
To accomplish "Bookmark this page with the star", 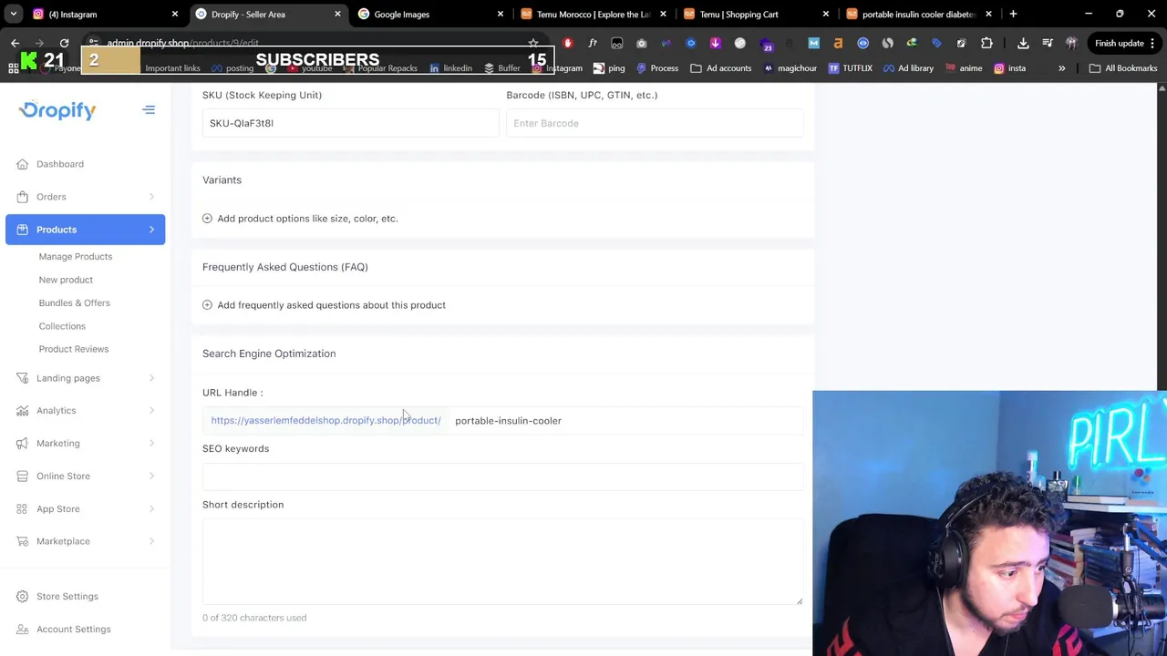I will (x=533, y=43).
